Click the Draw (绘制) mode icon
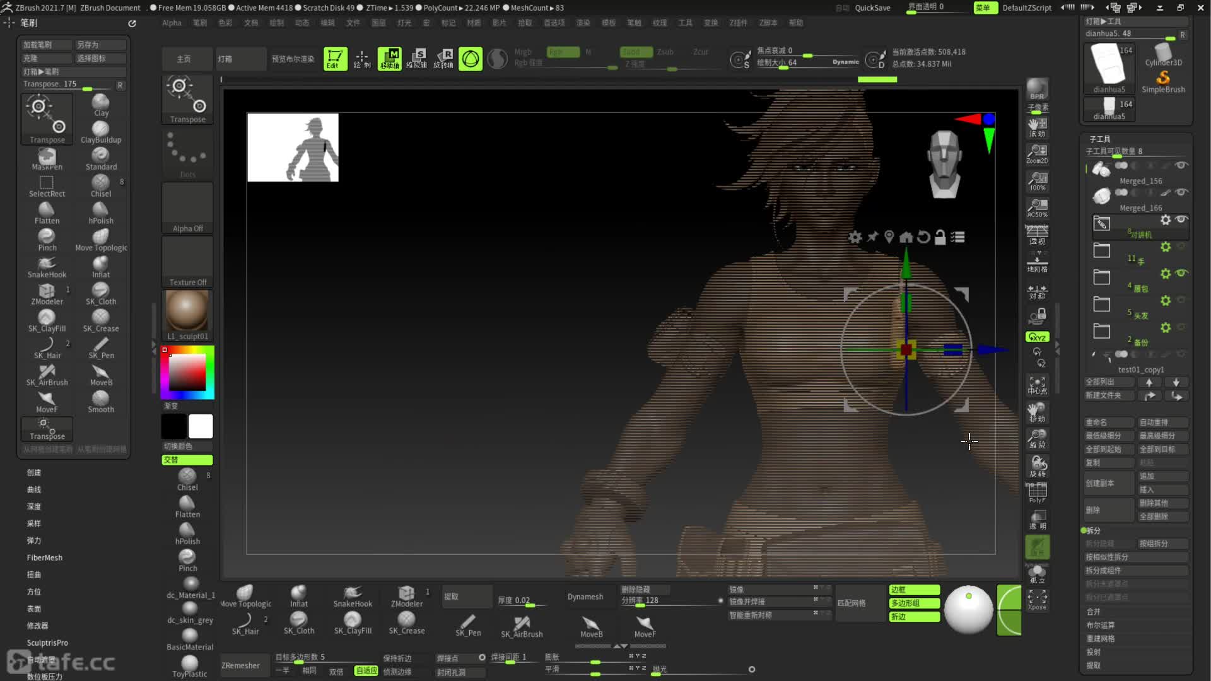 point(362,59)
